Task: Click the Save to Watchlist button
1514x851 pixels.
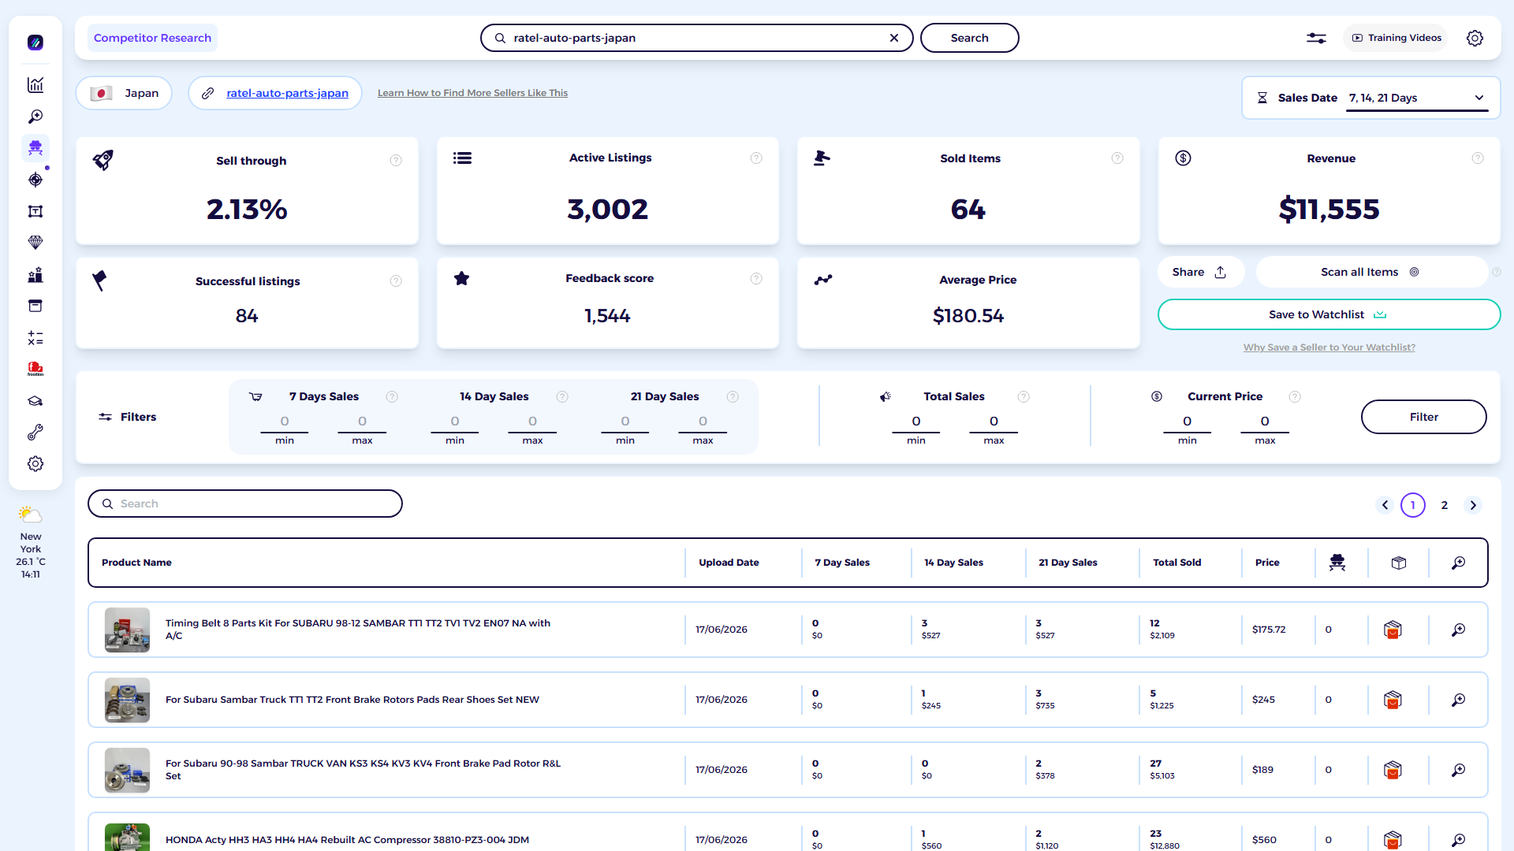Action: [x=1329, y=314]
